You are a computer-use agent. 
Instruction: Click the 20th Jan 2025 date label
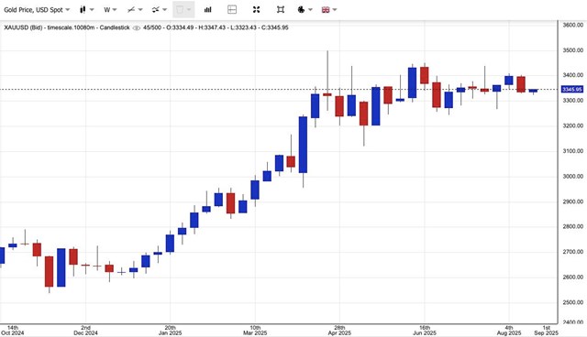[170, 331]
